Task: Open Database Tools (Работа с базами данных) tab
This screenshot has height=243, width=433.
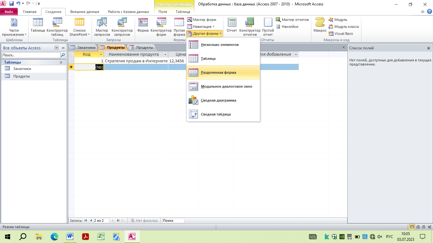Action: click(128, 12)
